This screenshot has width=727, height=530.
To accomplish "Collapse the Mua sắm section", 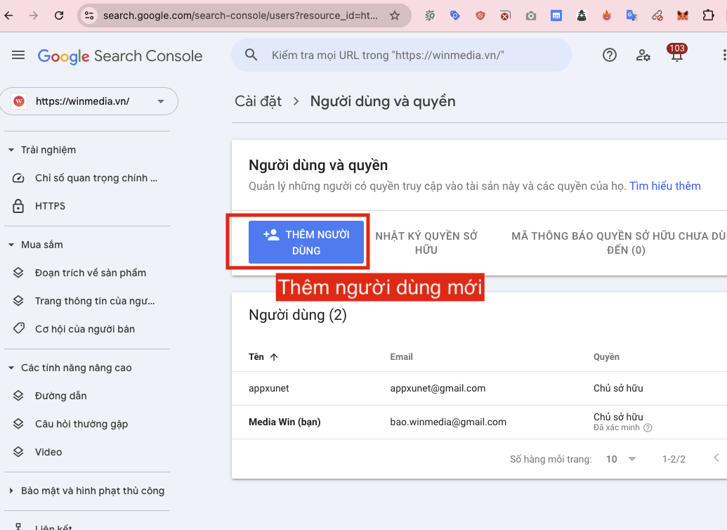I will pos(11,245).
